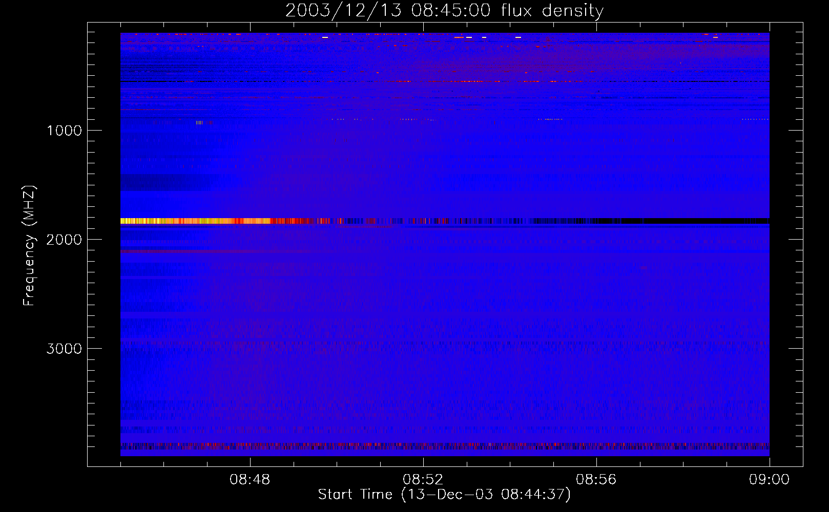Image resolution: width=829 pixels, height=512 pixels.
Task: Click the red speckled band at spectrogram bottom
Action: [445, 446]
